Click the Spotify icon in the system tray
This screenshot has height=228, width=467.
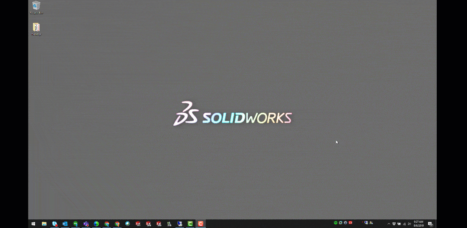pos(336,223)
